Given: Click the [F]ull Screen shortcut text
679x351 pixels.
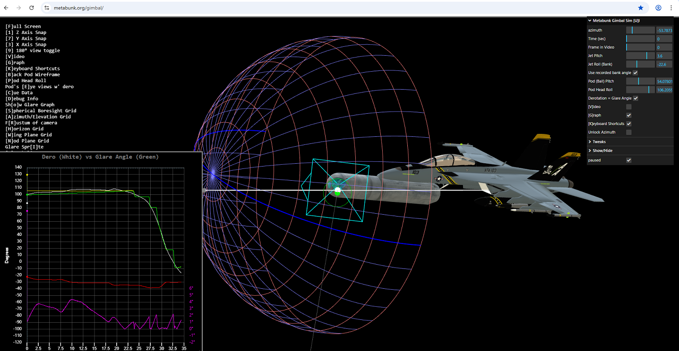Looking at the screenshot, I should [x=23, y=26].
